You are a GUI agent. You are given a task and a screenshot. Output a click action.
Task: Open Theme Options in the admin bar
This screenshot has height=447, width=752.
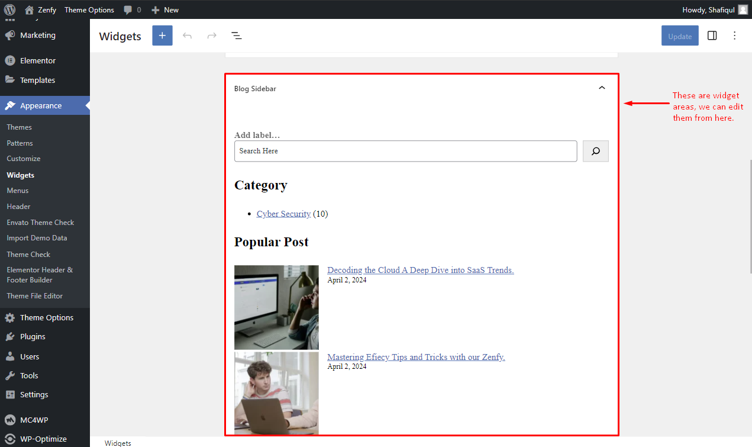pos(89,9)
